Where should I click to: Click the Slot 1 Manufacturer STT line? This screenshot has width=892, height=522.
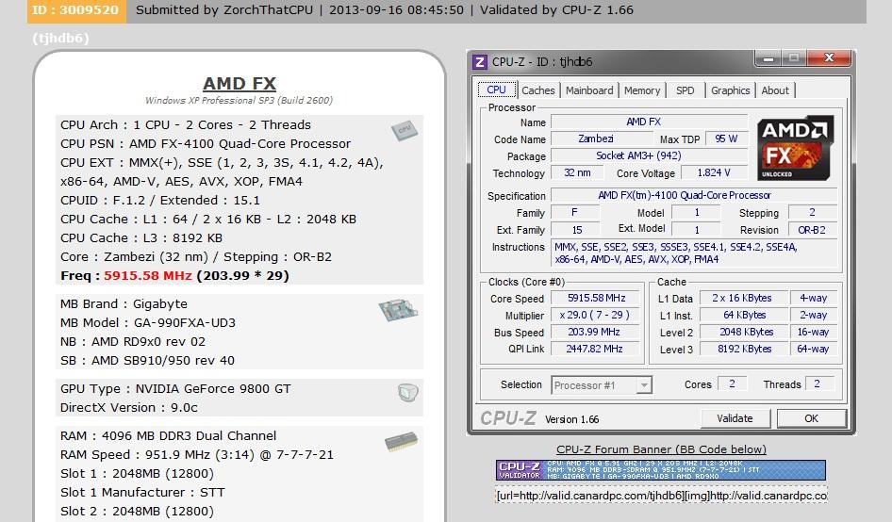pyautogui.click(x=142, y=493)
